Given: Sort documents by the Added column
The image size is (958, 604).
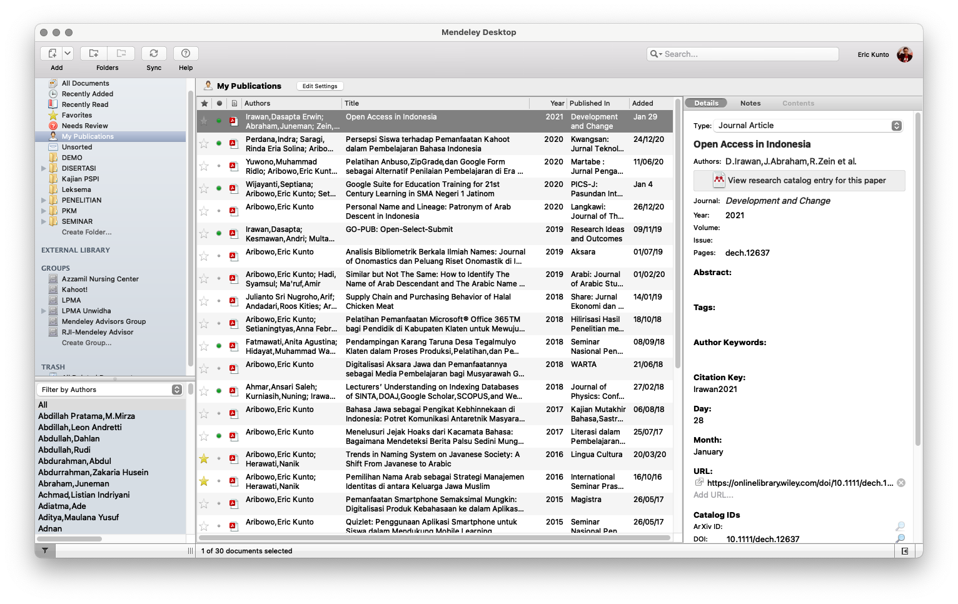Looking at the screenshot, I should tap(651, 103).
